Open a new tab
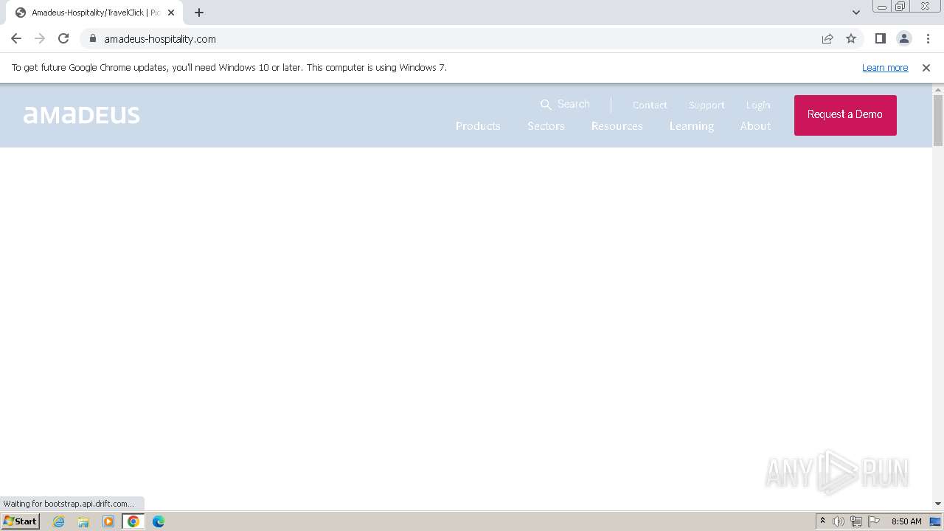Viewport: 944px width, 531px height. tap(199, 13)
